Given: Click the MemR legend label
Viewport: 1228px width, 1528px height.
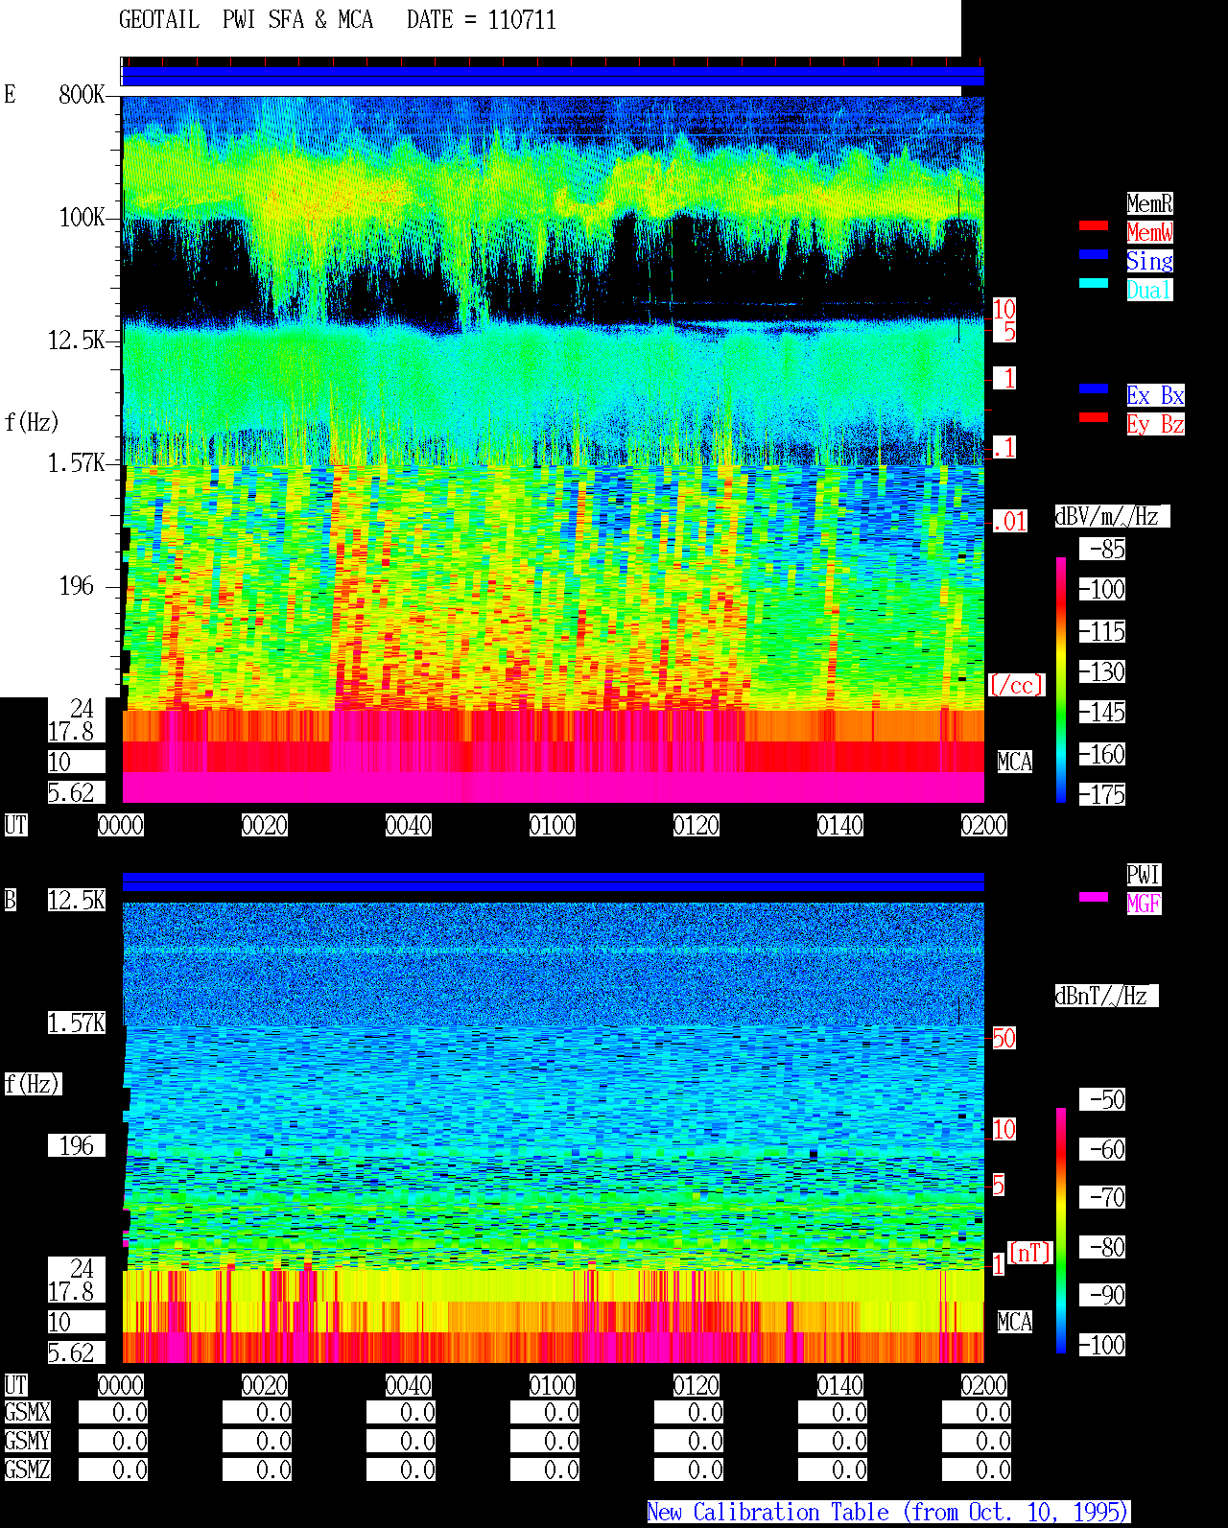Looking at the screenshot, I should [1149, 203].
